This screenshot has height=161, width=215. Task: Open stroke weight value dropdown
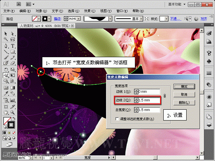point(79,19)
